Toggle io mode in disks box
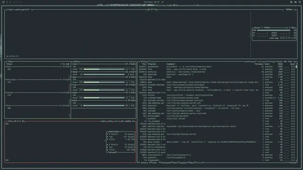The height and width of the screenshot is (170, 303). coord(133,61)
